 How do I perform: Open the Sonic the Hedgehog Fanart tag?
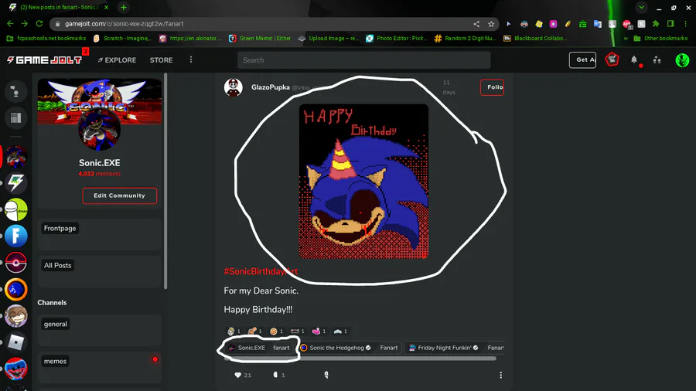pyautogui.click(x=350, y=348)
